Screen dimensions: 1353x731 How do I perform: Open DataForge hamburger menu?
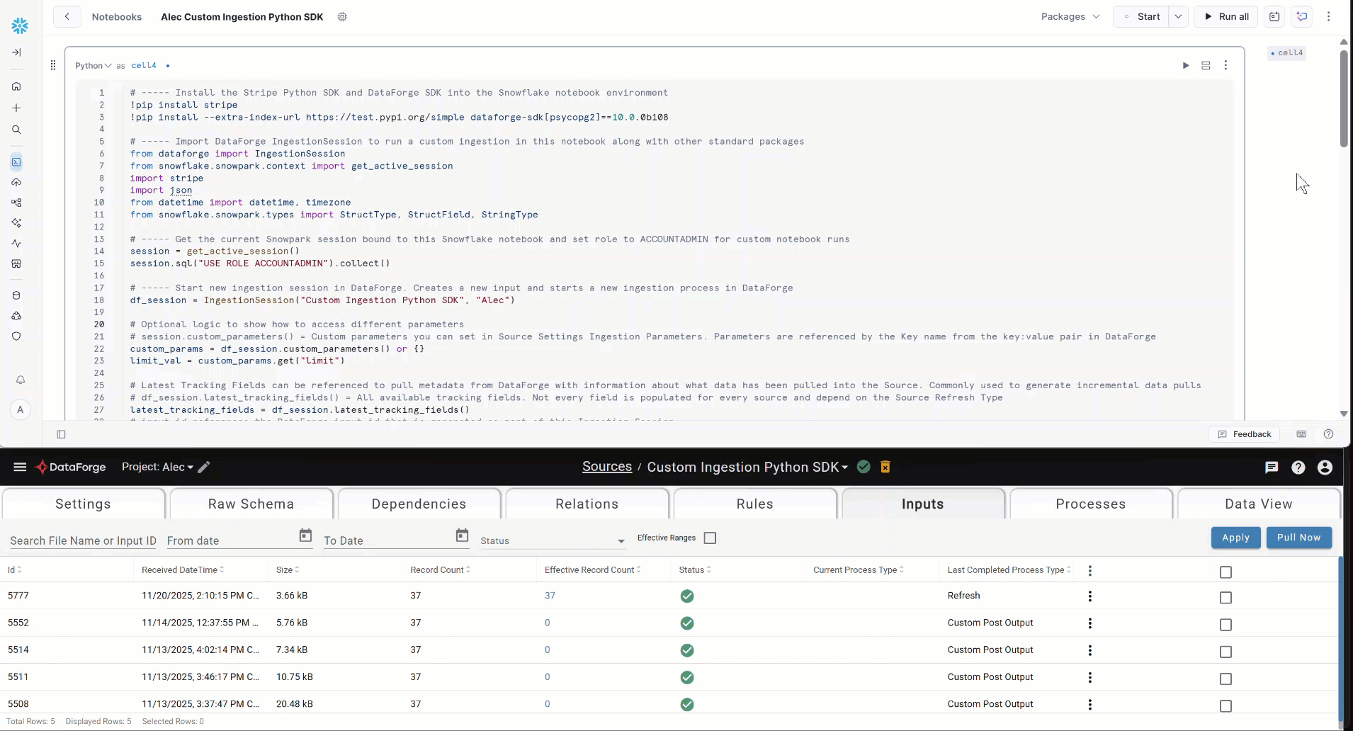point(20,467)
